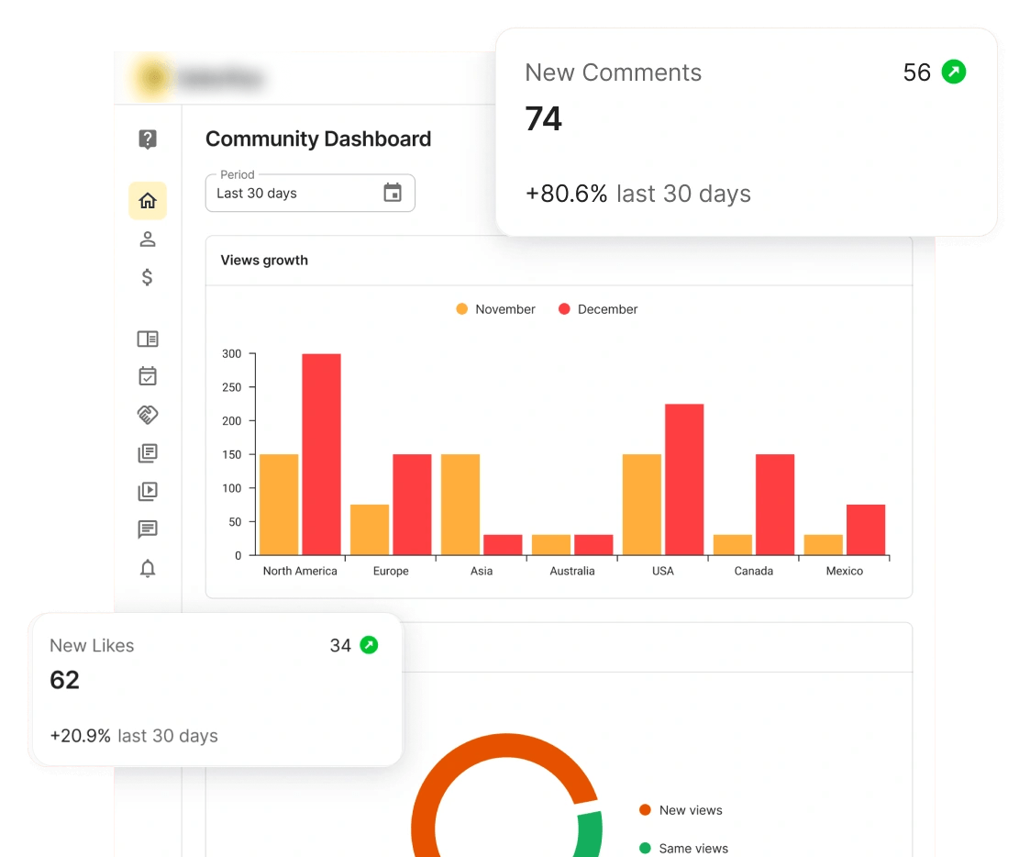Click the +80.6% last 30 days text
This screenshot has width=1030, height=857.
point(637,194)
